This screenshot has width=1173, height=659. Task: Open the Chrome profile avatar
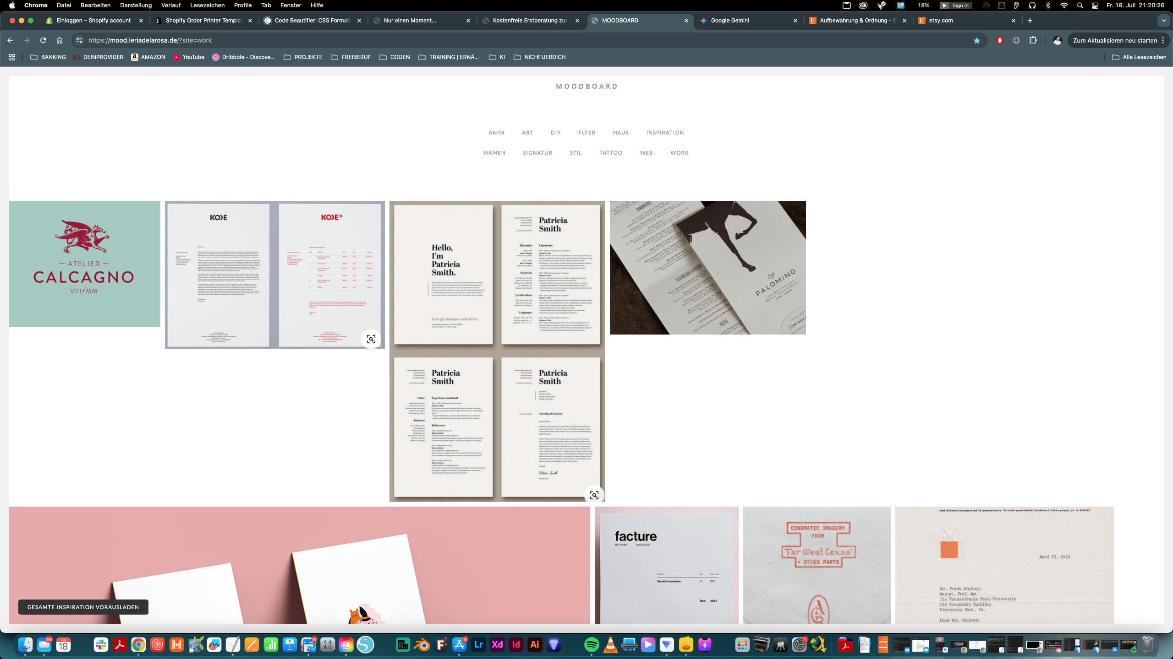coord(1058,40)
